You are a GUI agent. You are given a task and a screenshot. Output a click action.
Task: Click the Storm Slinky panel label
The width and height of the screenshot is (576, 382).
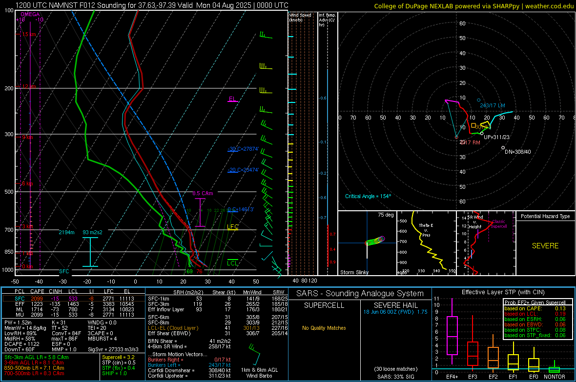354,272
